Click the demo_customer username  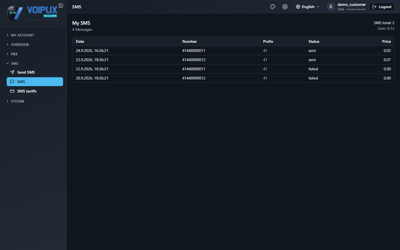[x=351, y=4]
